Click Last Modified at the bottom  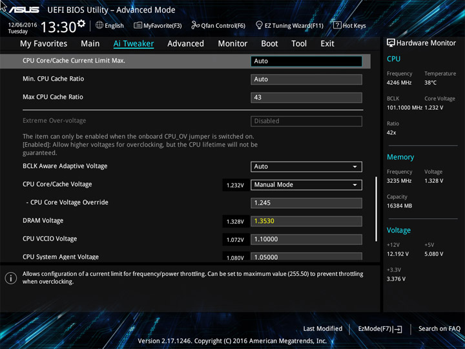click(x=323, y=328)
